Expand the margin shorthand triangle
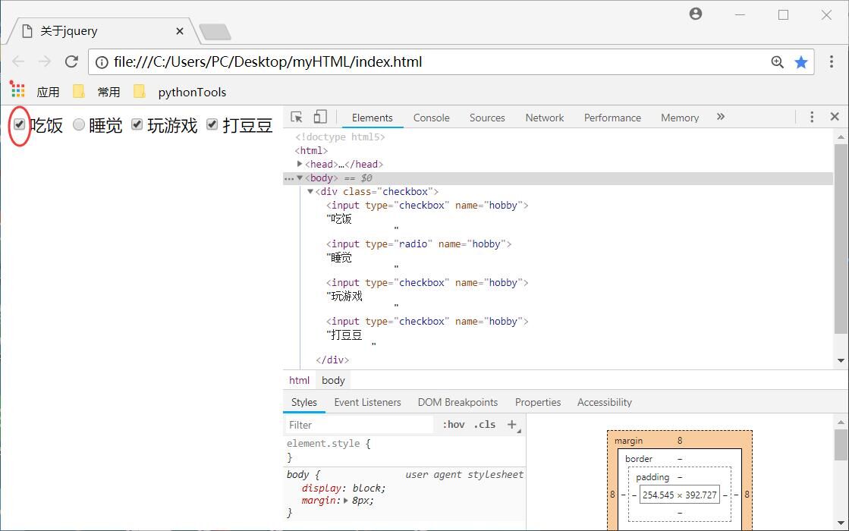Screen dimensions: 849x531 (346, 501)
